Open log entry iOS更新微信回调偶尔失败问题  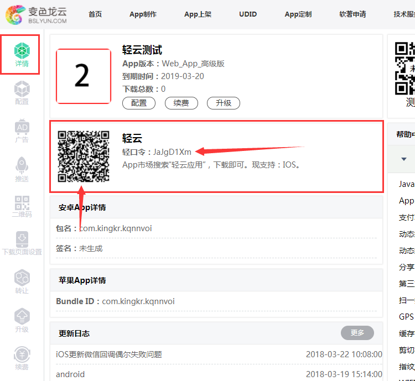click(109, 354)
